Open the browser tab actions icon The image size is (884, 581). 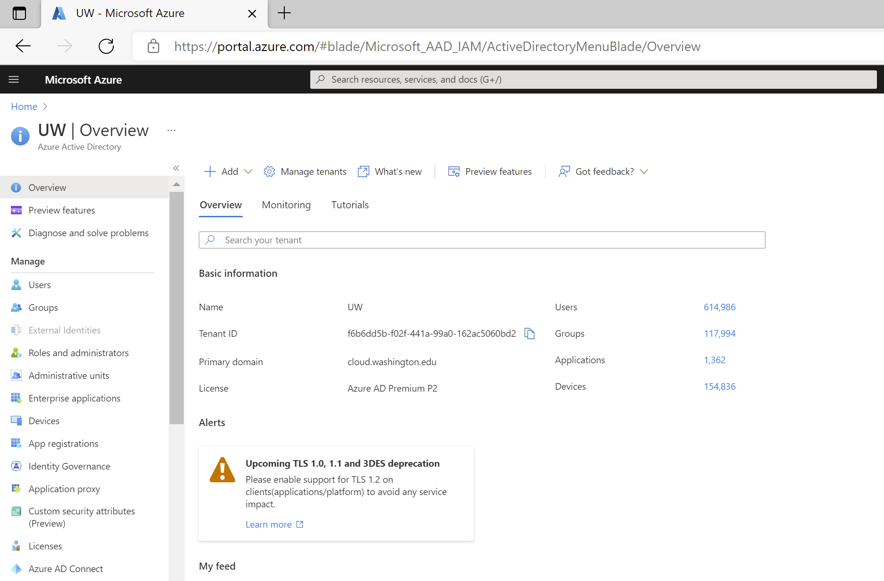coord(19,13)
